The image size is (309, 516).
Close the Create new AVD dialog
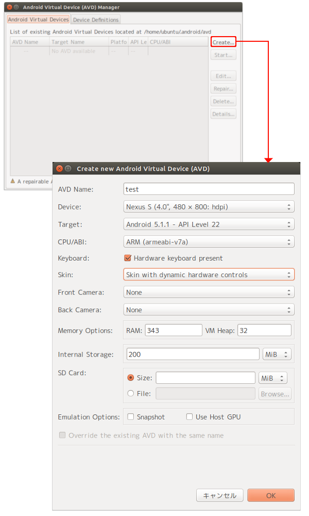click(59, 169)
